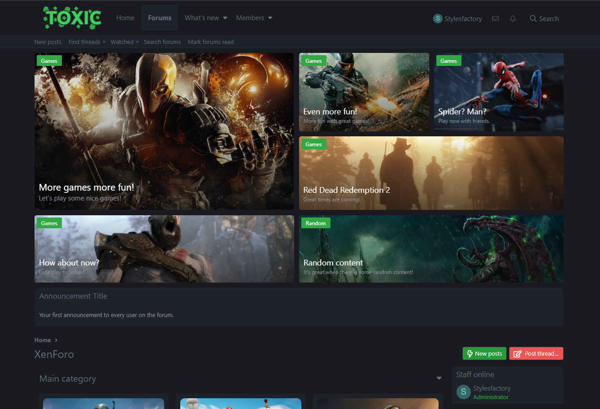Screen dimensions: 600x409
Task: Expand the What's new dropdown
Action: [225, 18]
